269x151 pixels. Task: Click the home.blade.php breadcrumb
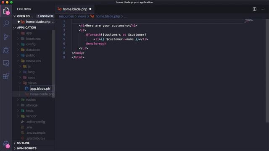click(x=108, y=16)
